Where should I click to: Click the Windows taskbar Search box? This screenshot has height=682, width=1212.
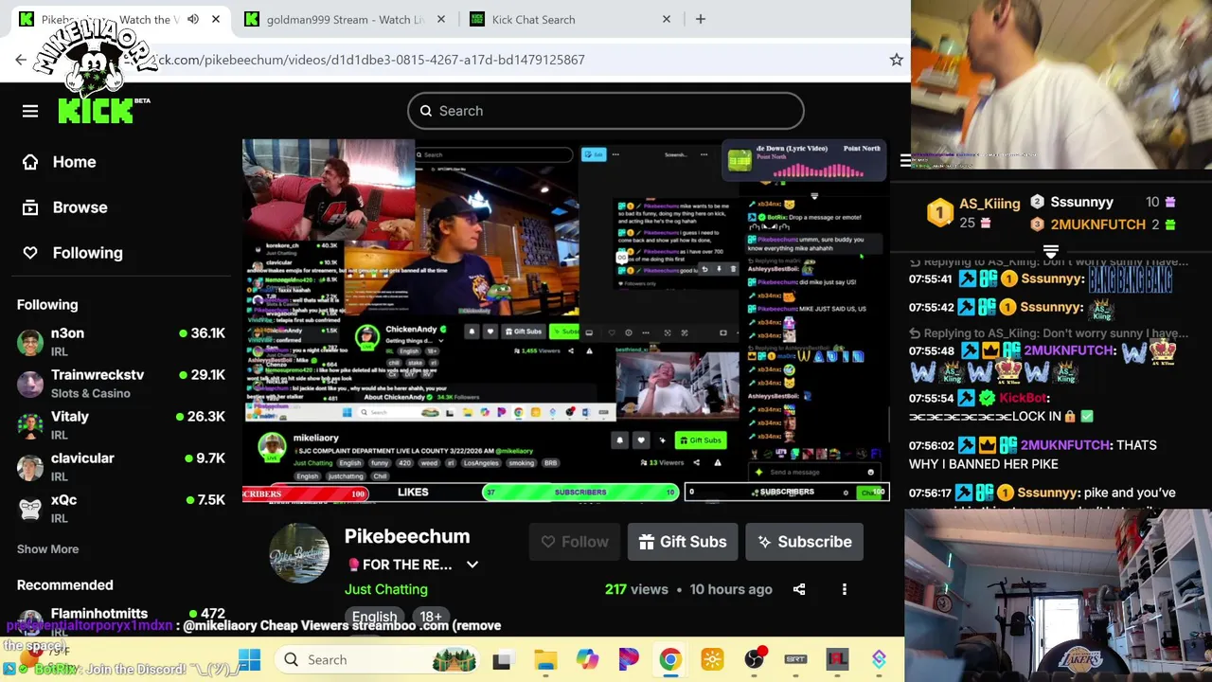pos(377,659)
